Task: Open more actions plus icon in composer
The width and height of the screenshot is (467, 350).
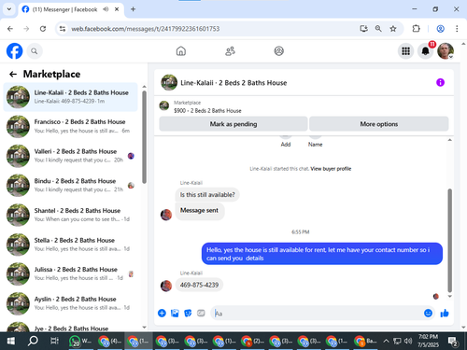Action: coord(162,313)
